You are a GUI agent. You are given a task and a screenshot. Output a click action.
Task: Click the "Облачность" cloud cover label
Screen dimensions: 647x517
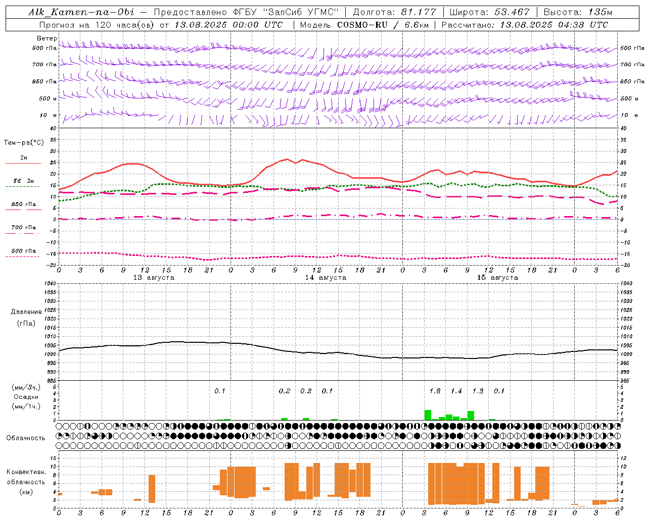pos(26,438)
